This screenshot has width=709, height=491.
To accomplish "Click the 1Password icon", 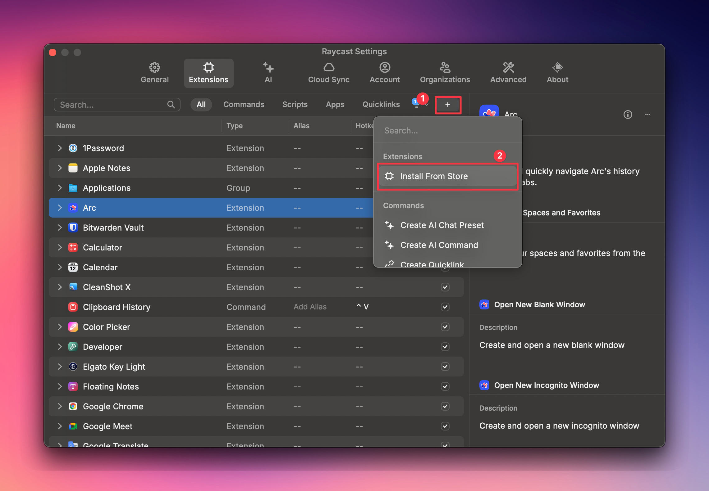I will click(x=73, y=148).
